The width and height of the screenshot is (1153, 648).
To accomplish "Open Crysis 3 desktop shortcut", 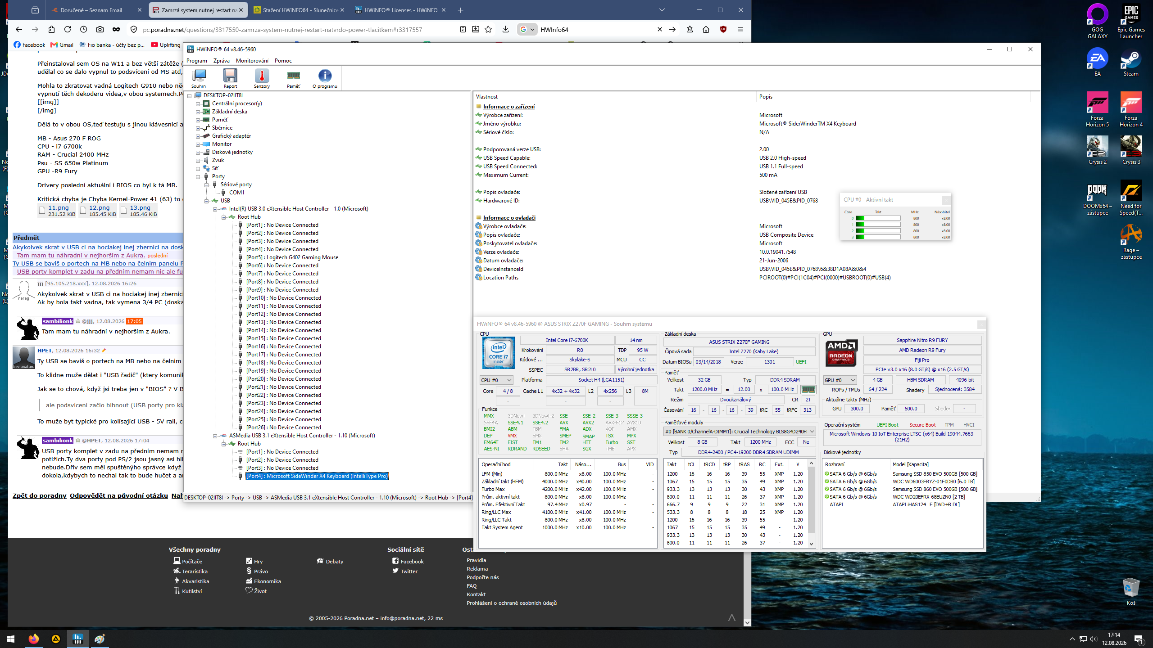I will (x=1131, y=151).
